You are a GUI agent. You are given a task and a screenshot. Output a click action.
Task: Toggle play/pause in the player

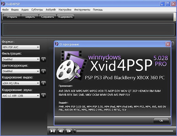pyautogui.click(x=53, y=131)
